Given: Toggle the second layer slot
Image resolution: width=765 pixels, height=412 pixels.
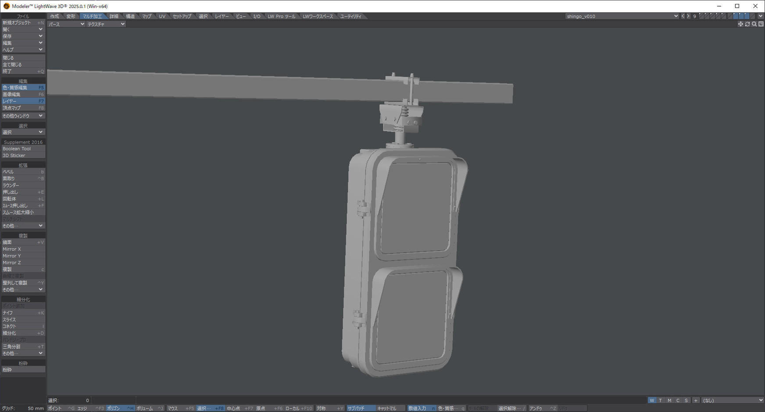Looking at the screenshot, I should click(x=707, y=16).
